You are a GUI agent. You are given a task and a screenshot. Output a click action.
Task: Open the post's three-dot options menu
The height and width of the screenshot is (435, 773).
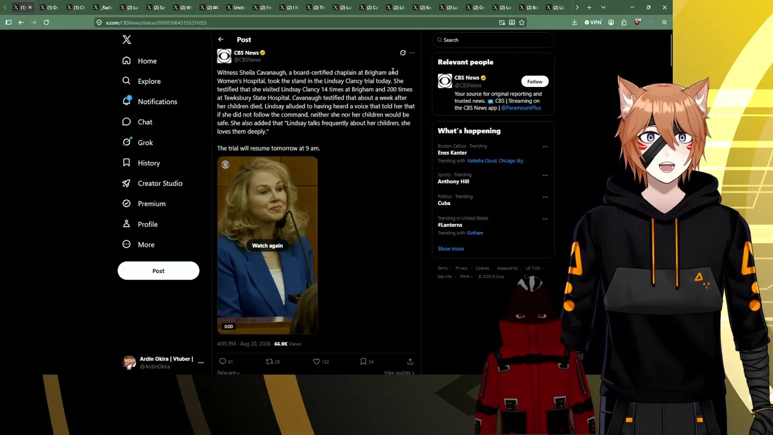coord(412,53)
